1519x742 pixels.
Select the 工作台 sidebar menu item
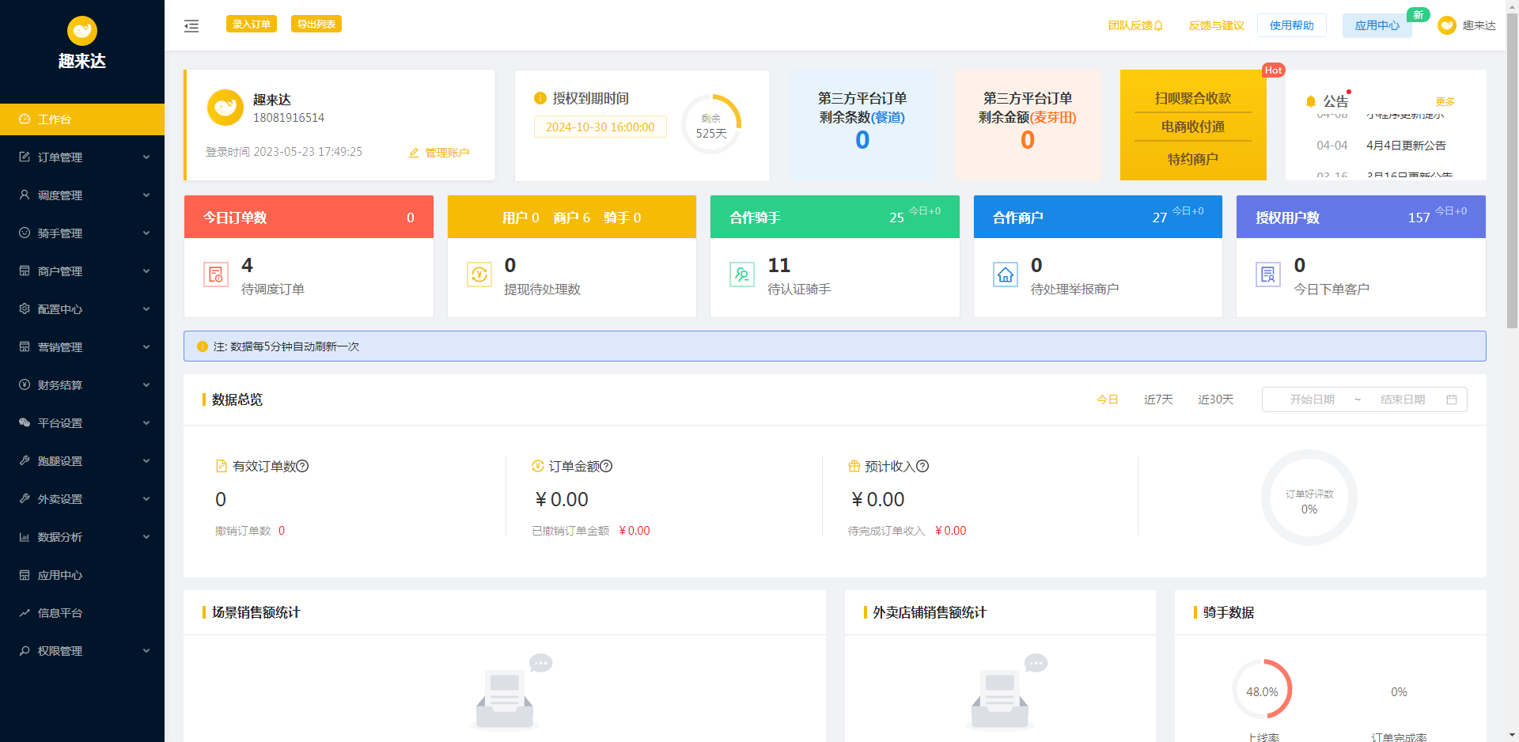pyautogui.click(x=82, y=119)
